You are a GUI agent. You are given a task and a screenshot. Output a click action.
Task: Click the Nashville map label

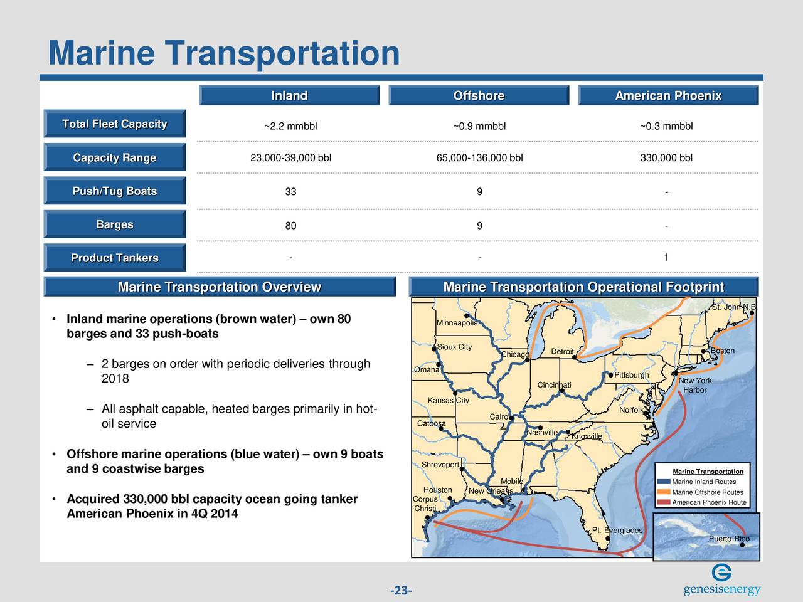[543, 433]
